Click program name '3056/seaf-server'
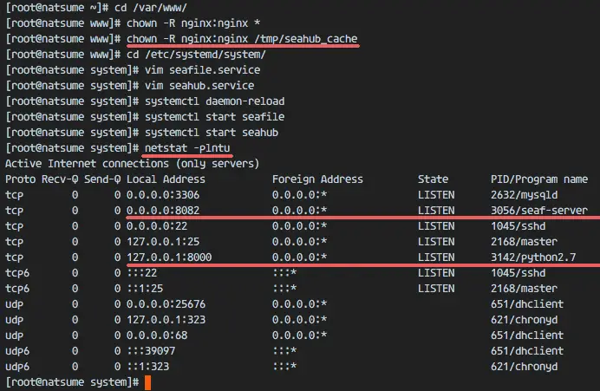 (x=539, y=211)
